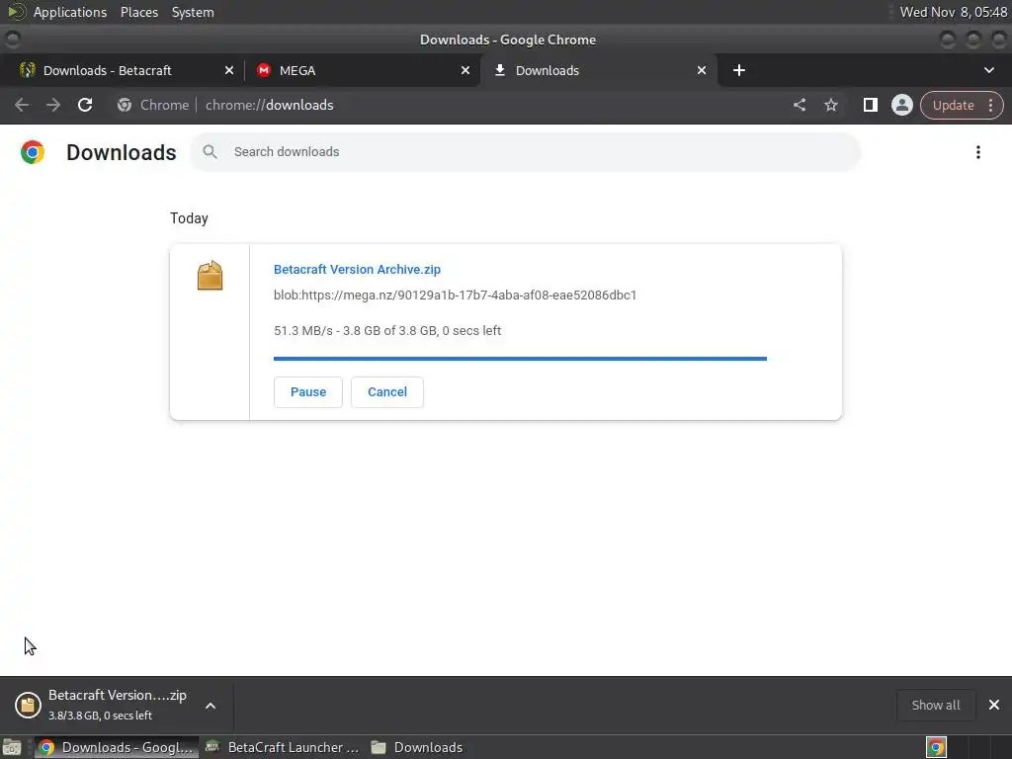1012x759 pixels.
Task: Click the Chrome logo beside Downloads heading
Action: [x=33, y=152]
